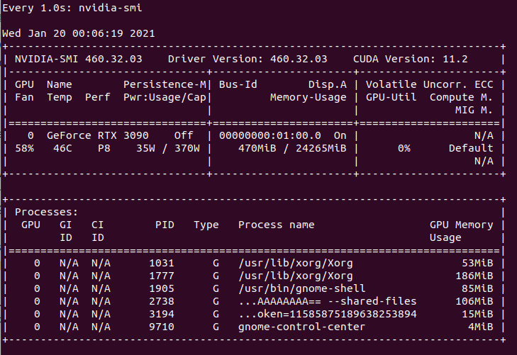Select the 58% fan speed value
The image size is (517, 355).
(24, 148)
